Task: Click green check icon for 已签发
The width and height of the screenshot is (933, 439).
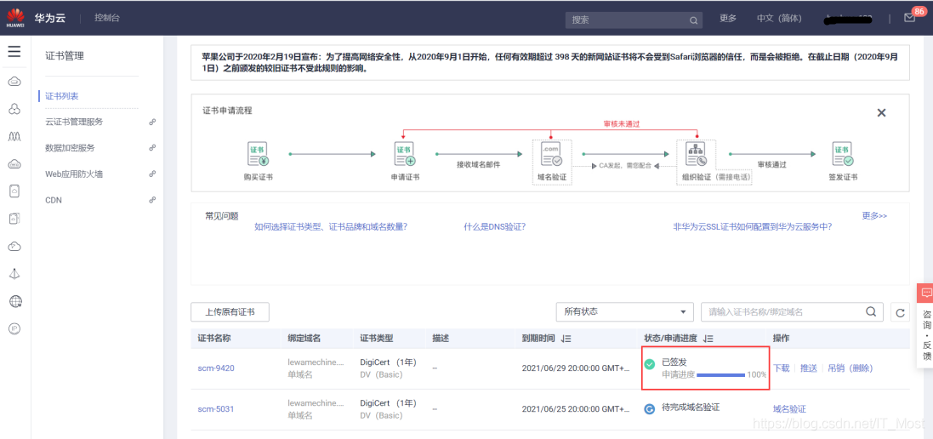Action: (x=650, y=362)
